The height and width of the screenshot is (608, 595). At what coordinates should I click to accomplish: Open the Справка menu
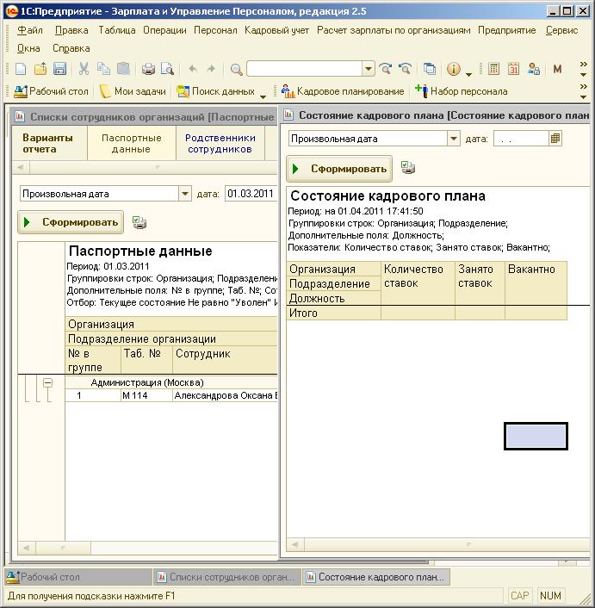[71, 48]
